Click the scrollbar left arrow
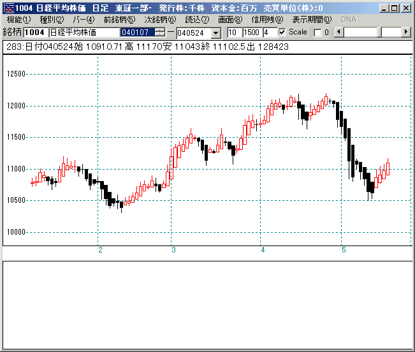 tap(339, 32)
